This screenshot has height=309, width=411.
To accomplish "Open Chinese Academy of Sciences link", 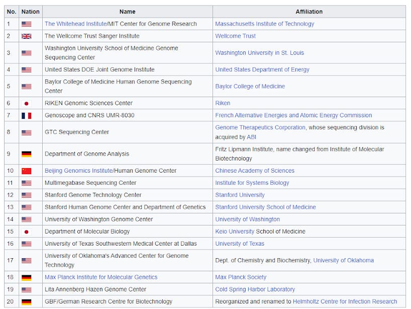I will (255, 171).
